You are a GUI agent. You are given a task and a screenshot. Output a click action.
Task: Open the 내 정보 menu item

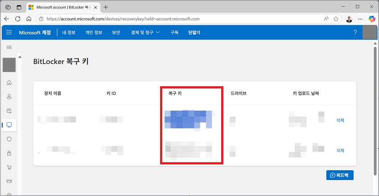click(69, 32)
